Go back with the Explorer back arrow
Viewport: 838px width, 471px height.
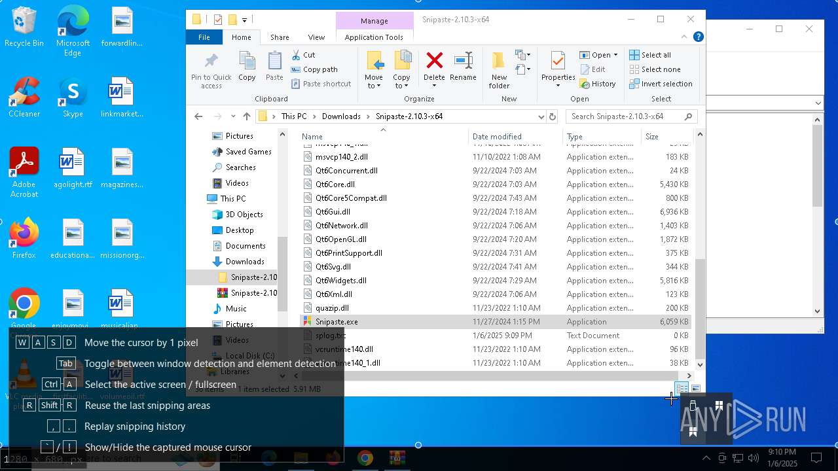(198, 116)
